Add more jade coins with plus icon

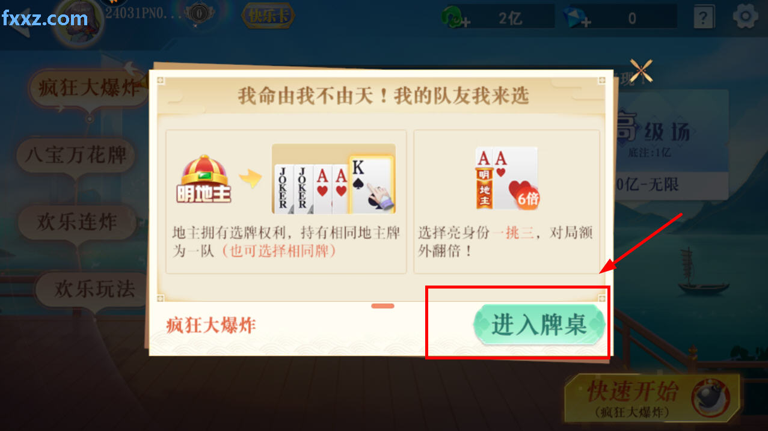tap(456, 18)
